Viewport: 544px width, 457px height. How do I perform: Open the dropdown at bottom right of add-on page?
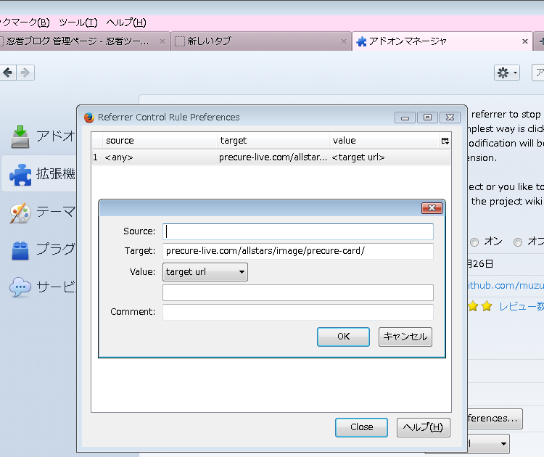pyautogui.click(x=488, y=444)
